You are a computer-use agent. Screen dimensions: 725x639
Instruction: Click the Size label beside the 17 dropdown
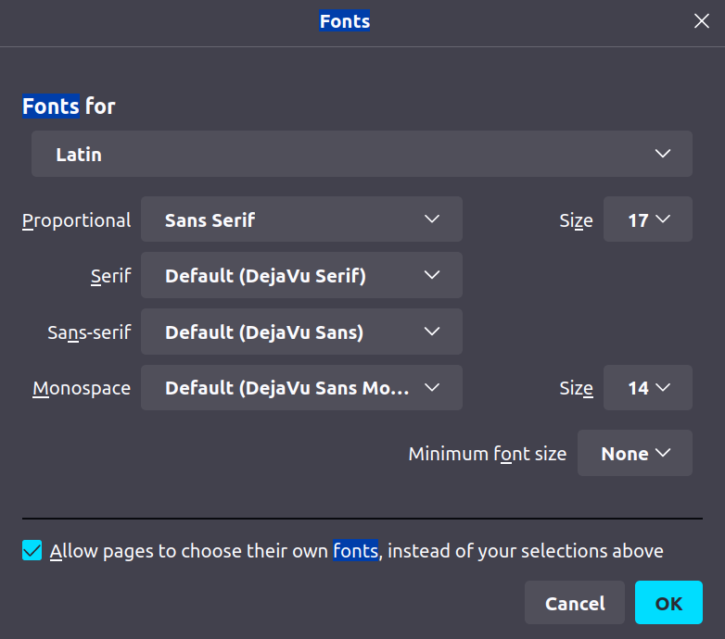click(x=576, y=220)
